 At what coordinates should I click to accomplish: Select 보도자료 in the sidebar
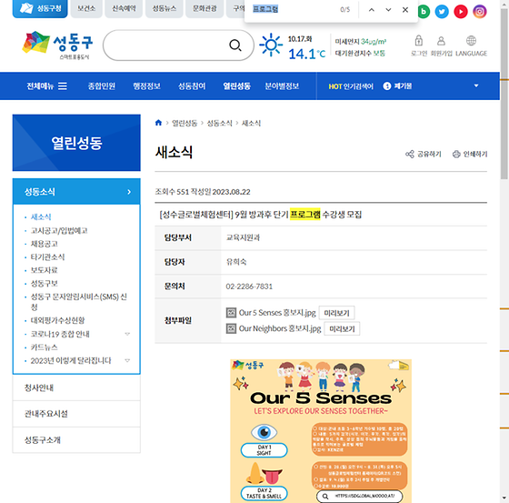(45, 270)
